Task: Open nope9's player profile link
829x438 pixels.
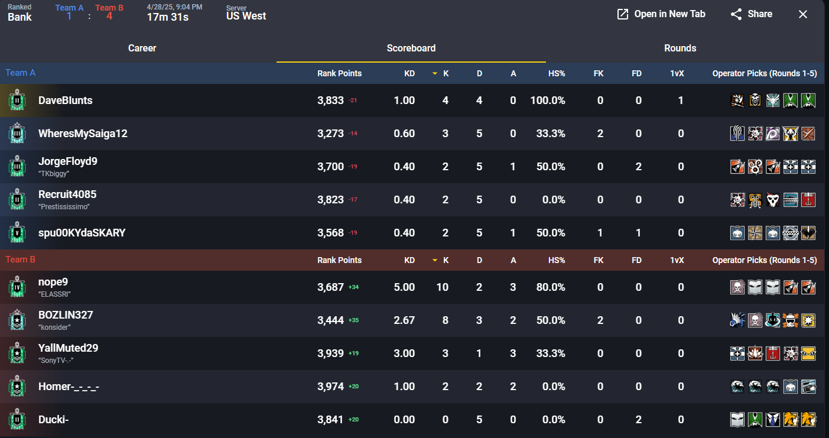Action: point(53,282)
